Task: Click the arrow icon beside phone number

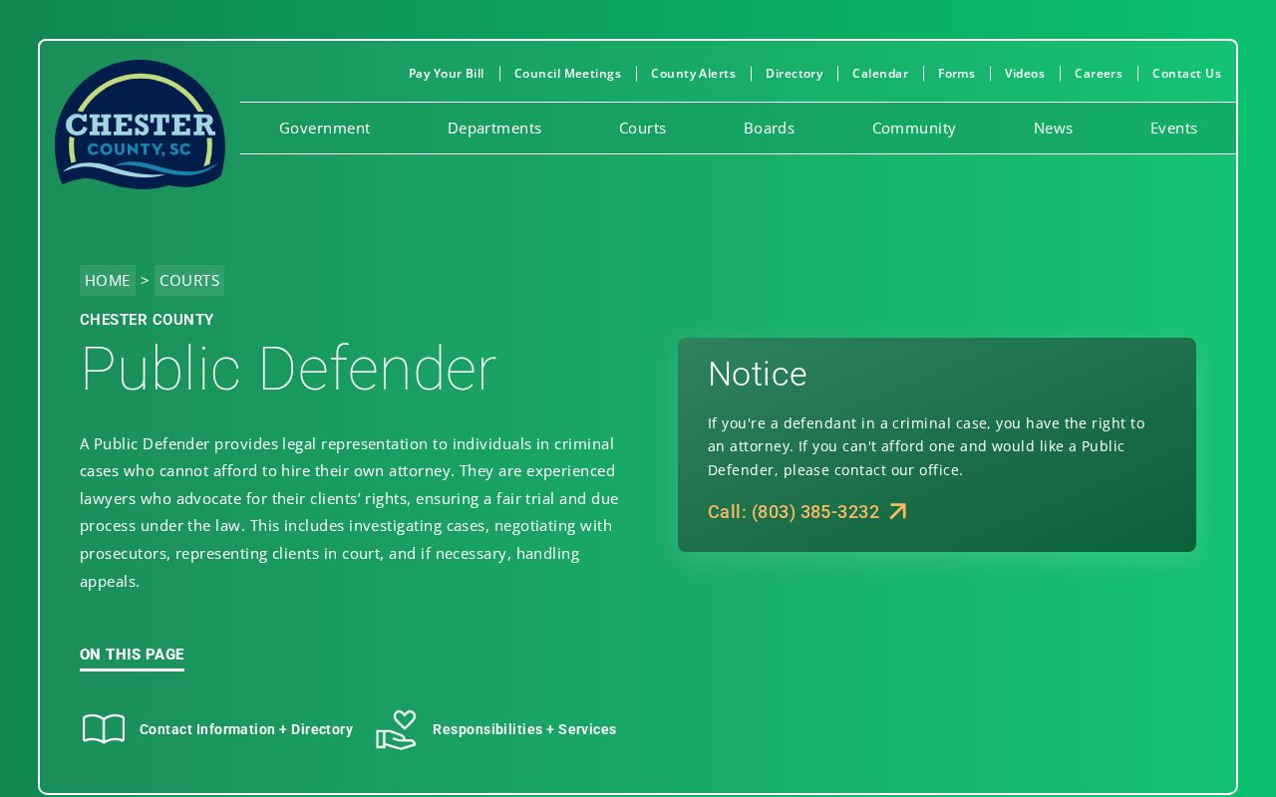Action: (898, 511)
